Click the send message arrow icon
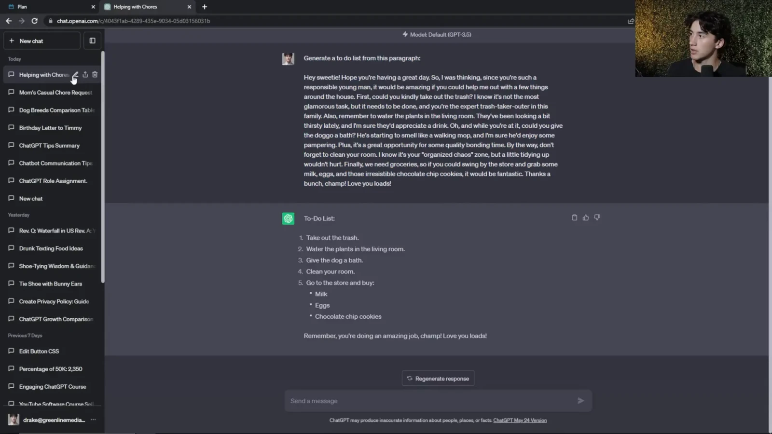Viewport: 772px width, 434px height. point(580,401)
